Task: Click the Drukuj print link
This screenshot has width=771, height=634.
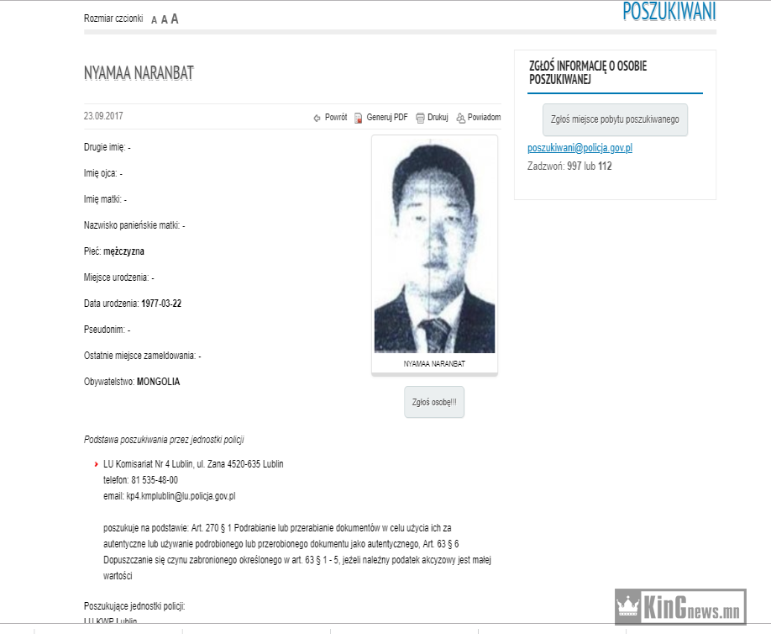Action: coord(438,117)
